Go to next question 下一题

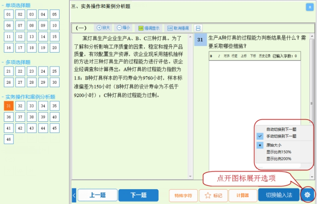pyautogui.click(x=138, y=195)
